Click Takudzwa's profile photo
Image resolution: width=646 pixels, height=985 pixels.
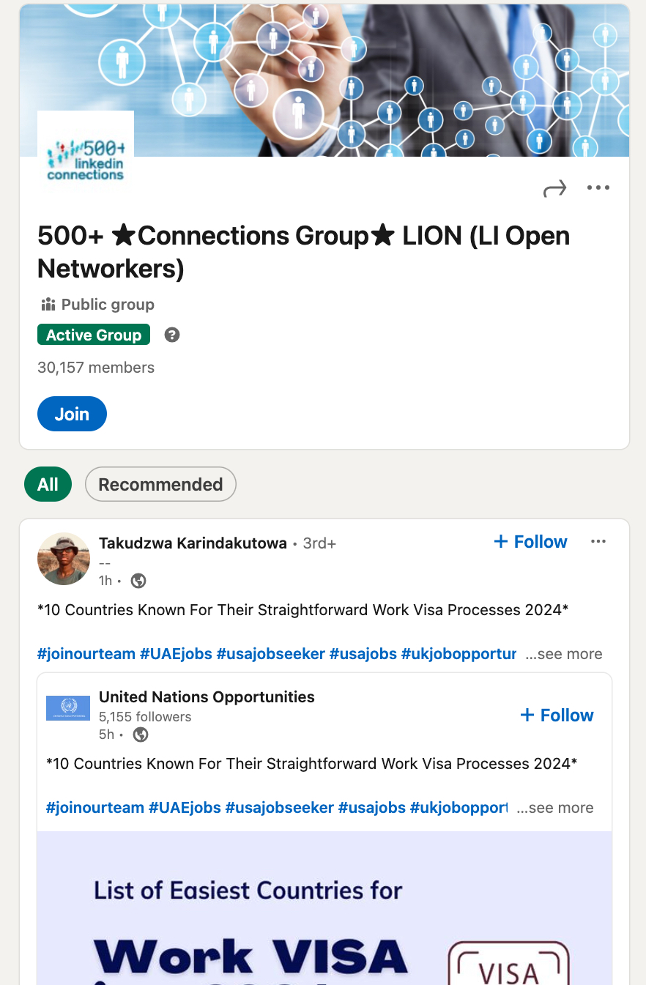click(63, 559)
